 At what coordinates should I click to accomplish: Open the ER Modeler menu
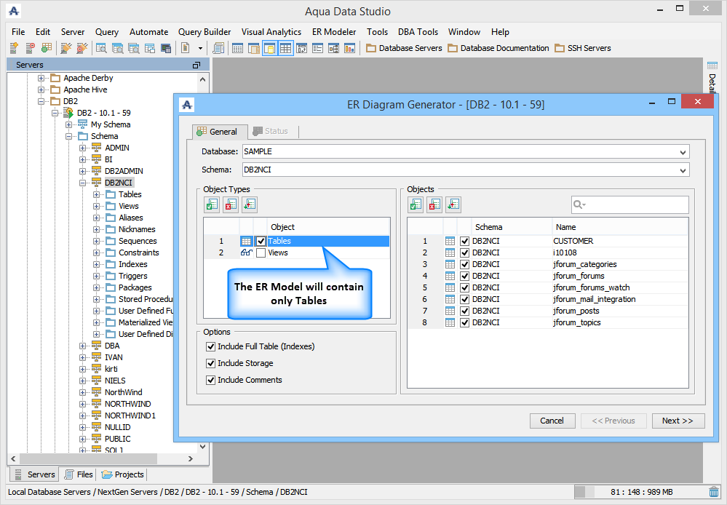point(334,32)
